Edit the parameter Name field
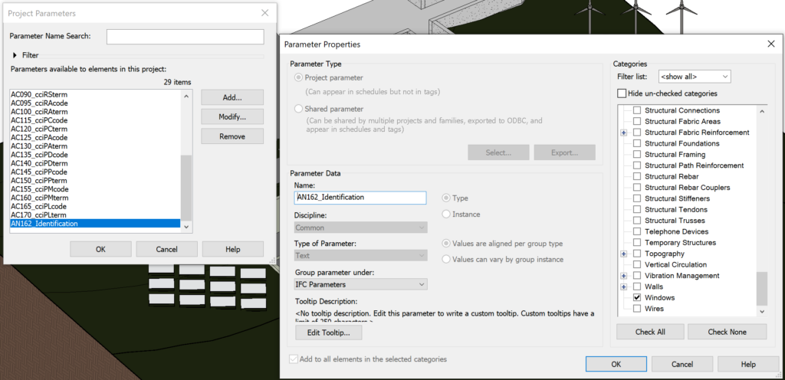 (360, 198)
